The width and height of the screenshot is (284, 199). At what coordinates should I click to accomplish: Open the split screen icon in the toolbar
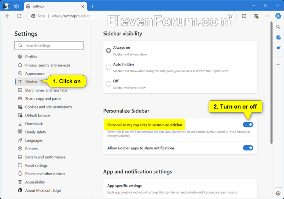[x=244, y=16]
